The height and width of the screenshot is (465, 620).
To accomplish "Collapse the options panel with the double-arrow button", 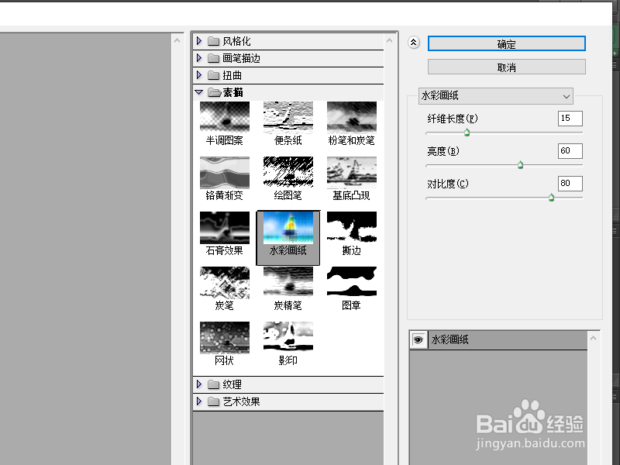I will (x=415, y=43).
